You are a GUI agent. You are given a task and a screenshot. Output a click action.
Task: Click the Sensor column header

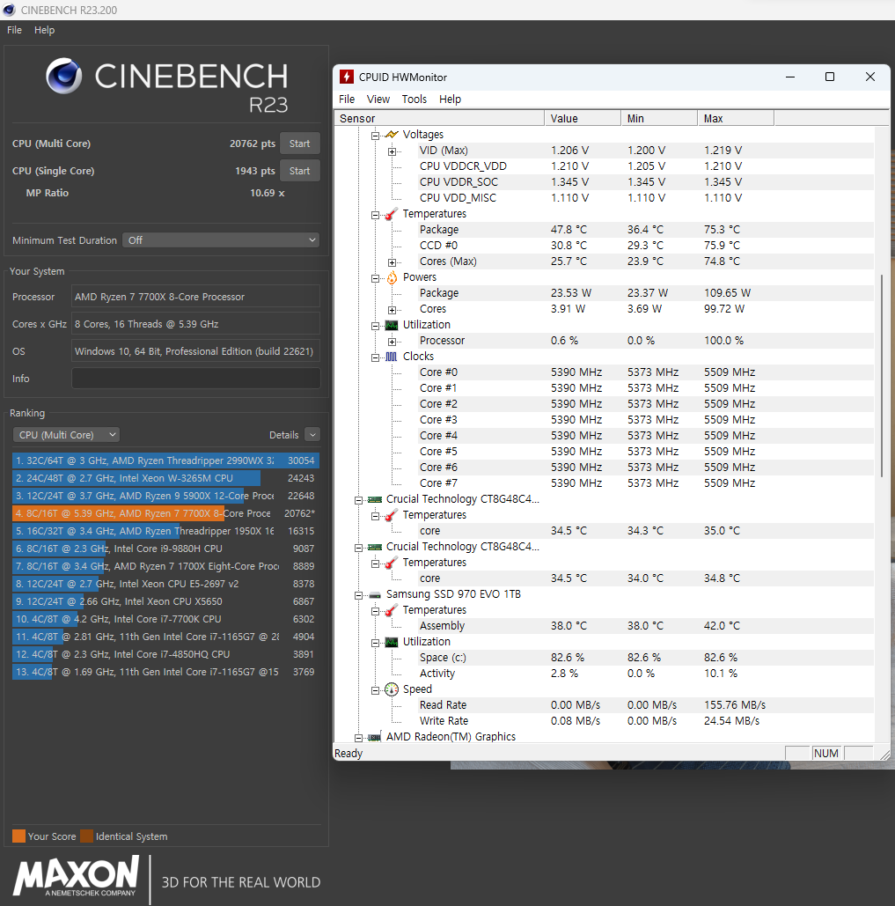[439, 119]
